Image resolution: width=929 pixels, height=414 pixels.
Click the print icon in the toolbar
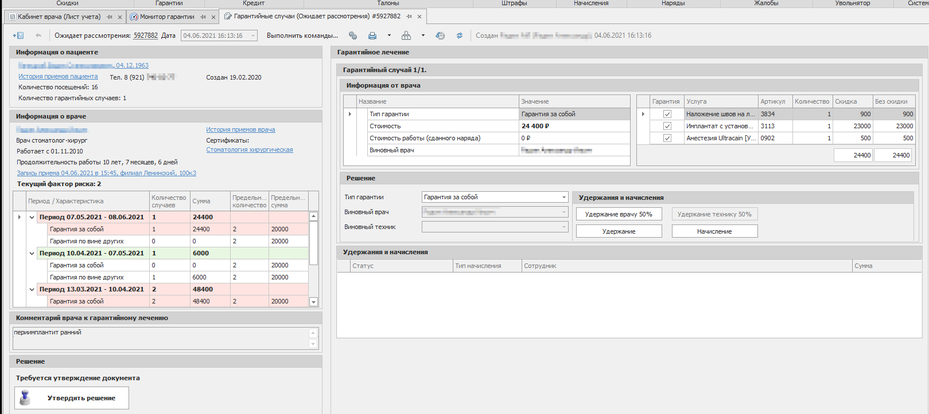coord(372,36)
